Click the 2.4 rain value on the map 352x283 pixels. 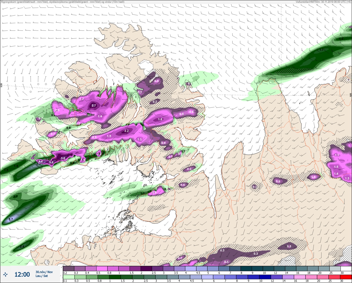(22, 246)
